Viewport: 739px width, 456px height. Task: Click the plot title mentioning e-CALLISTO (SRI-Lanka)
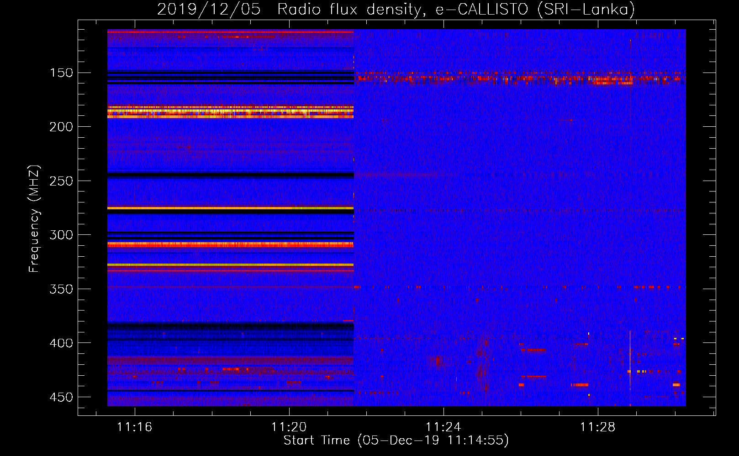click(396, 9)
